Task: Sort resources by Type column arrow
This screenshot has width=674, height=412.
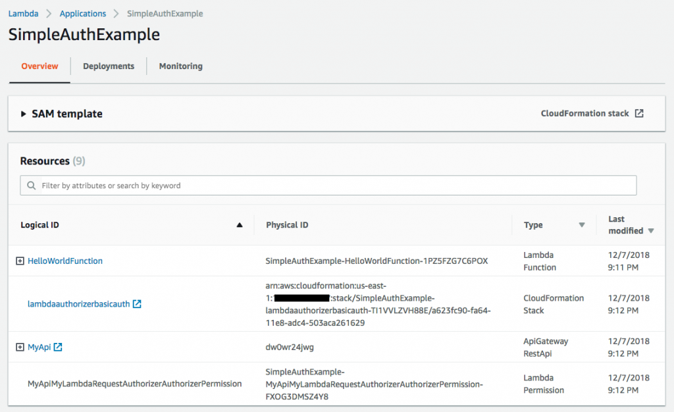Action: click(582, 224)
